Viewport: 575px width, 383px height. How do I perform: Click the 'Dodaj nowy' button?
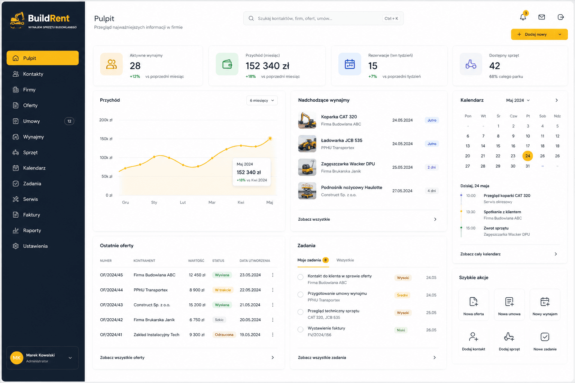539,34
